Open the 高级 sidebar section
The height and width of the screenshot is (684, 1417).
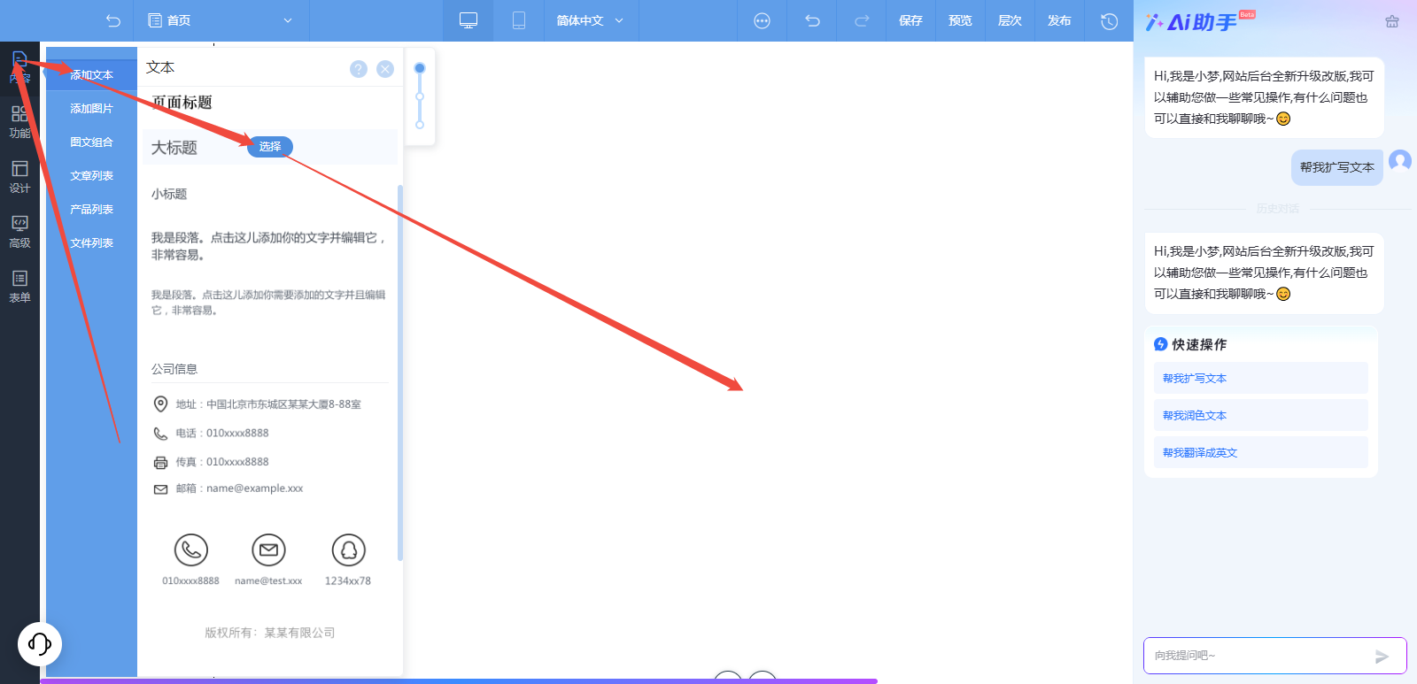(19, 232)
